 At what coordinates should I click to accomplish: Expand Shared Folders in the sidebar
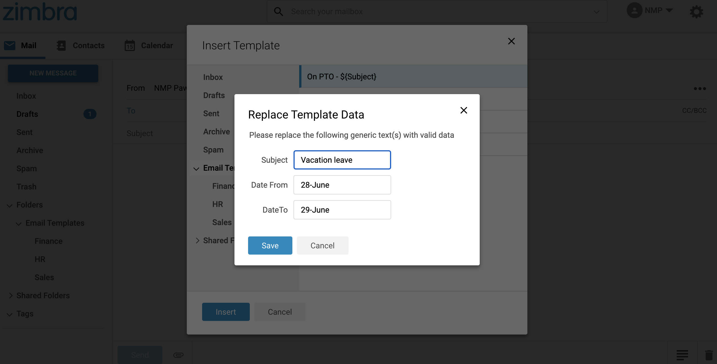click(11, 295)
